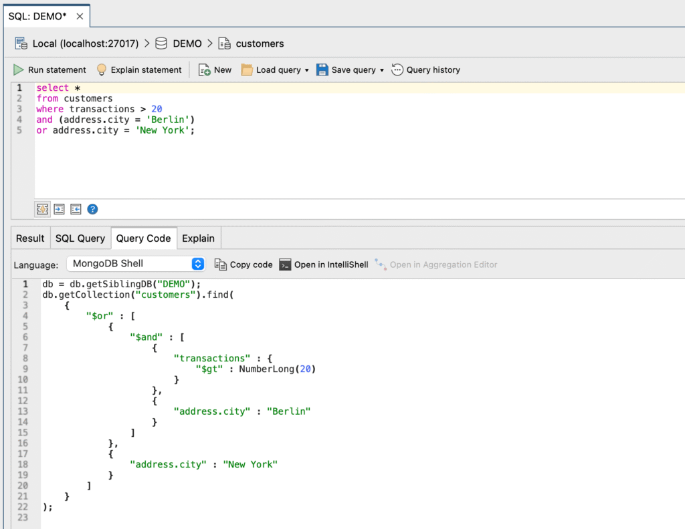This screenshot has height=529, width=685.
Task: Switch to the Explain tab
Action: [x=198, y=238]
